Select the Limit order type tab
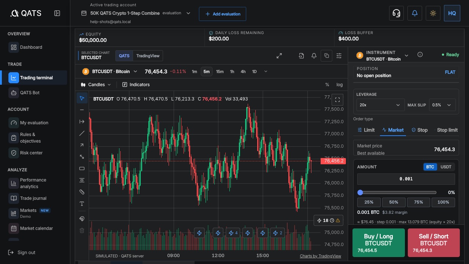The width and height of the screenshot is (469, 264). 366,130
